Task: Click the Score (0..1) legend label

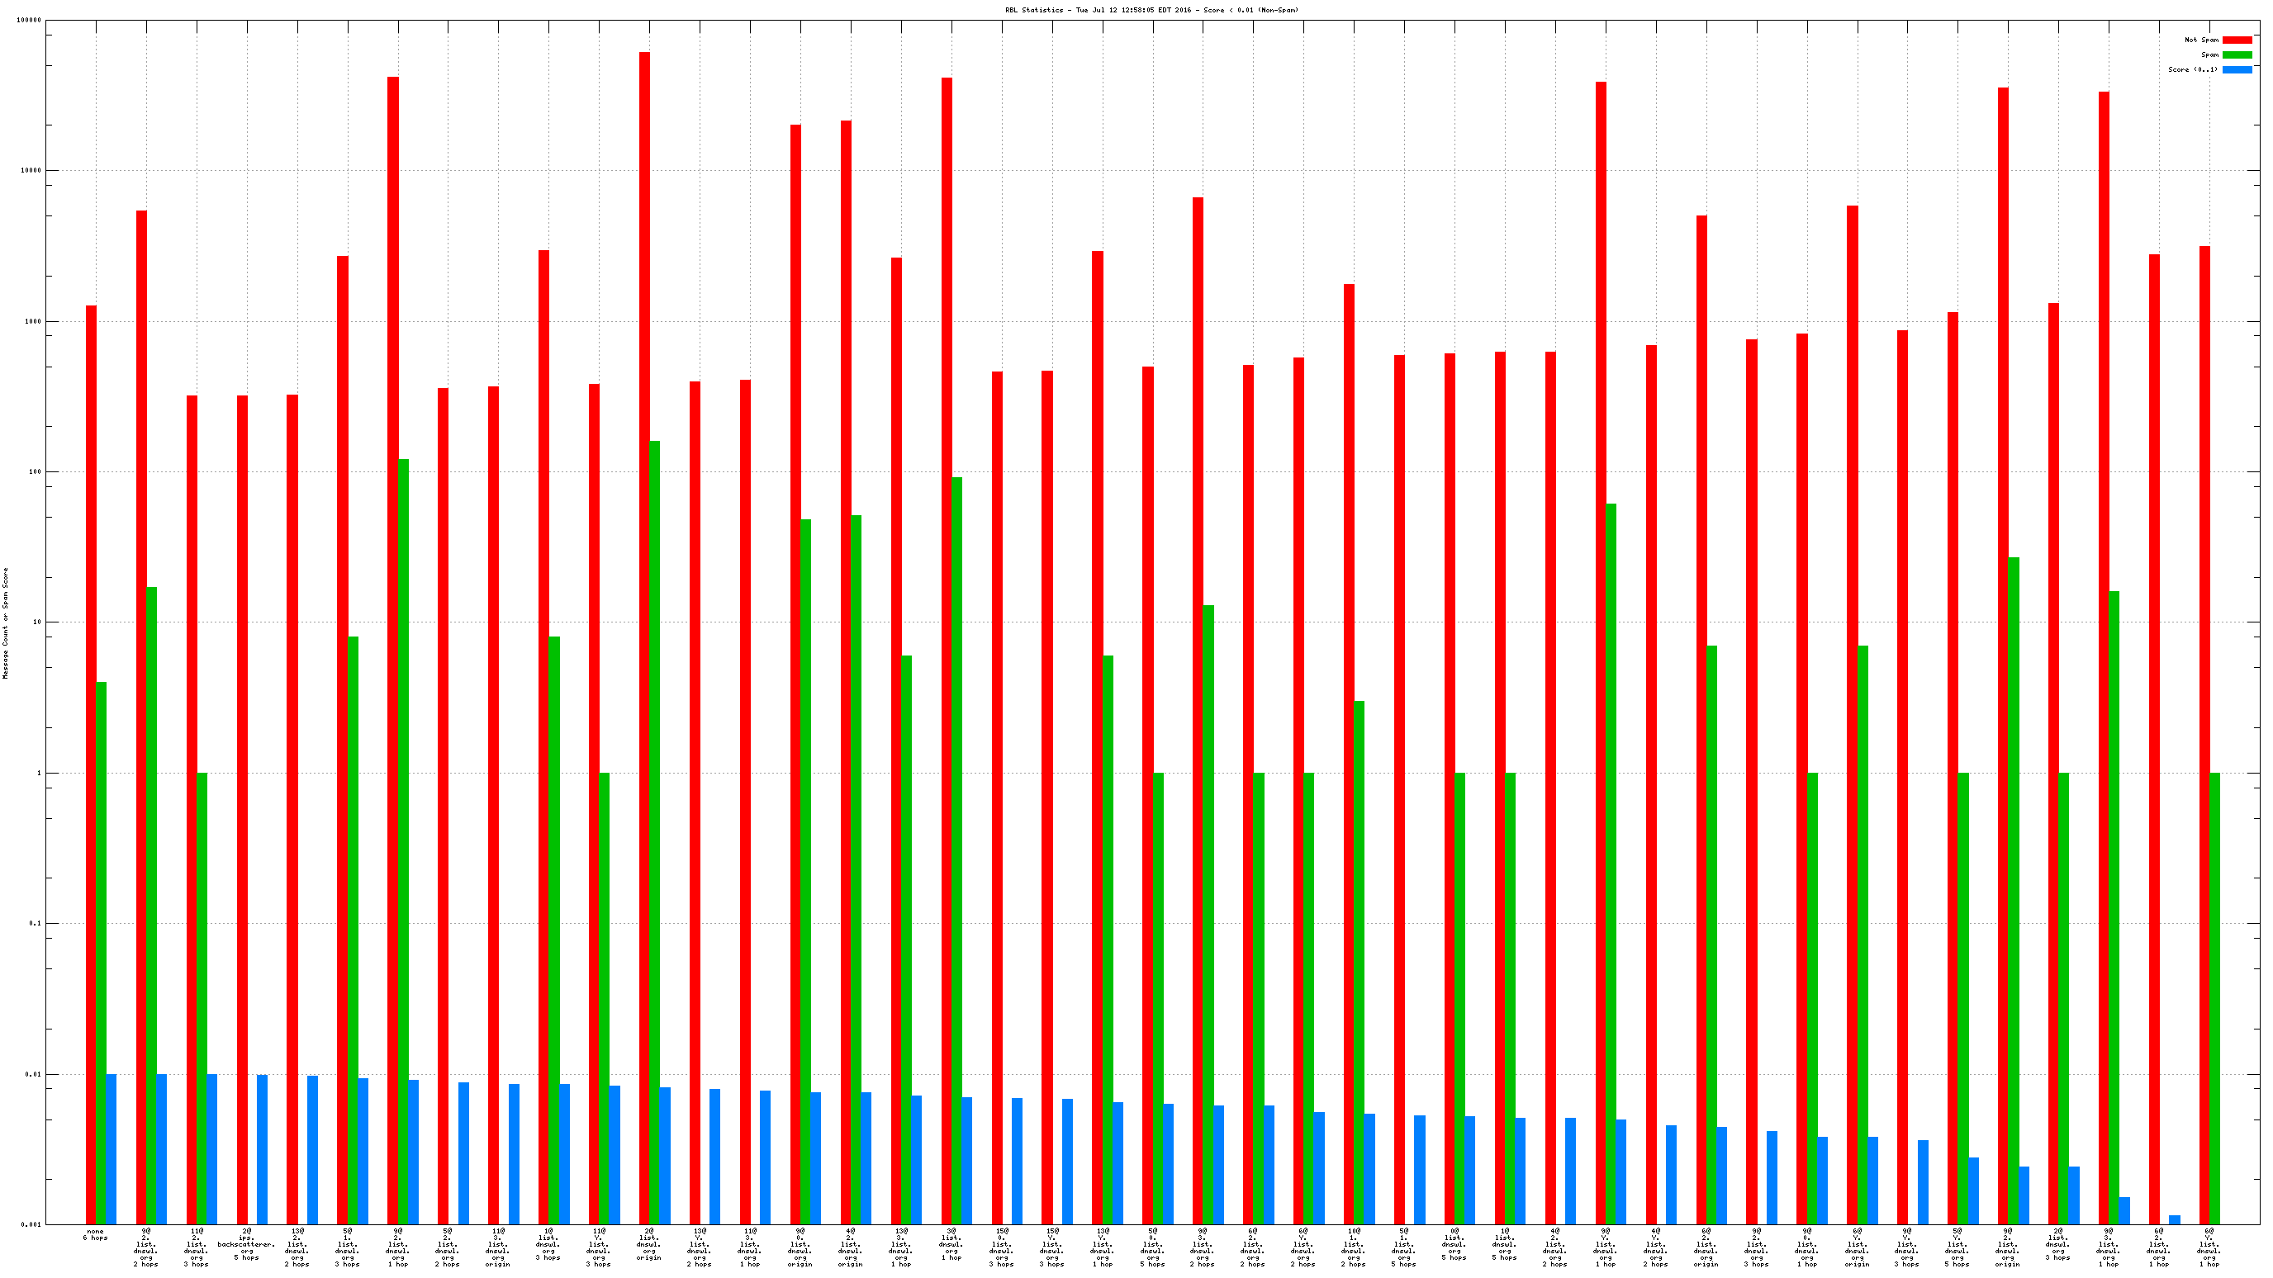Action: [2193, 69]
